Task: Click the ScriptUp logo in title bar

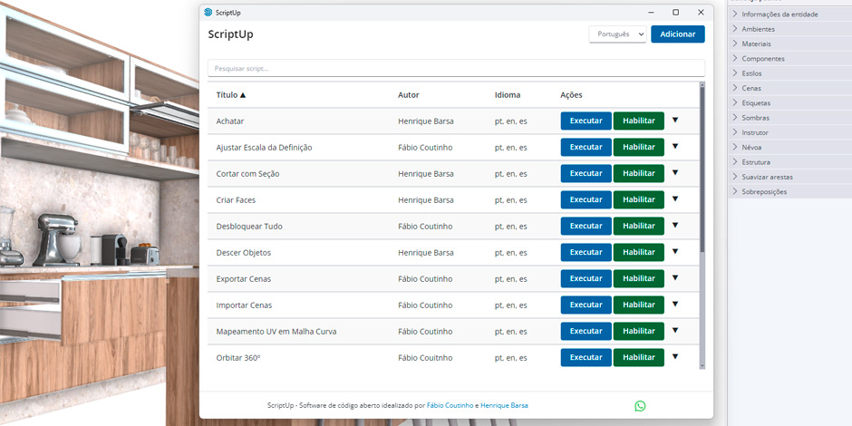Action: pyautogui.click(x=208, y=13)
